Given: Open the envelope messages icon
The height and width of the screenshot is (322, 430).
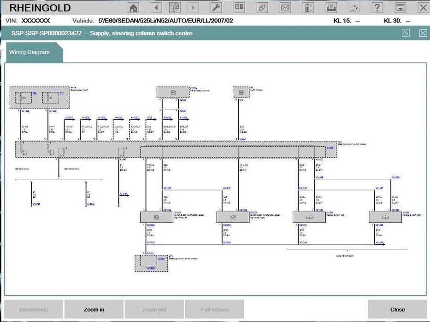Looking at the screenshot, I should pos(285,8).
